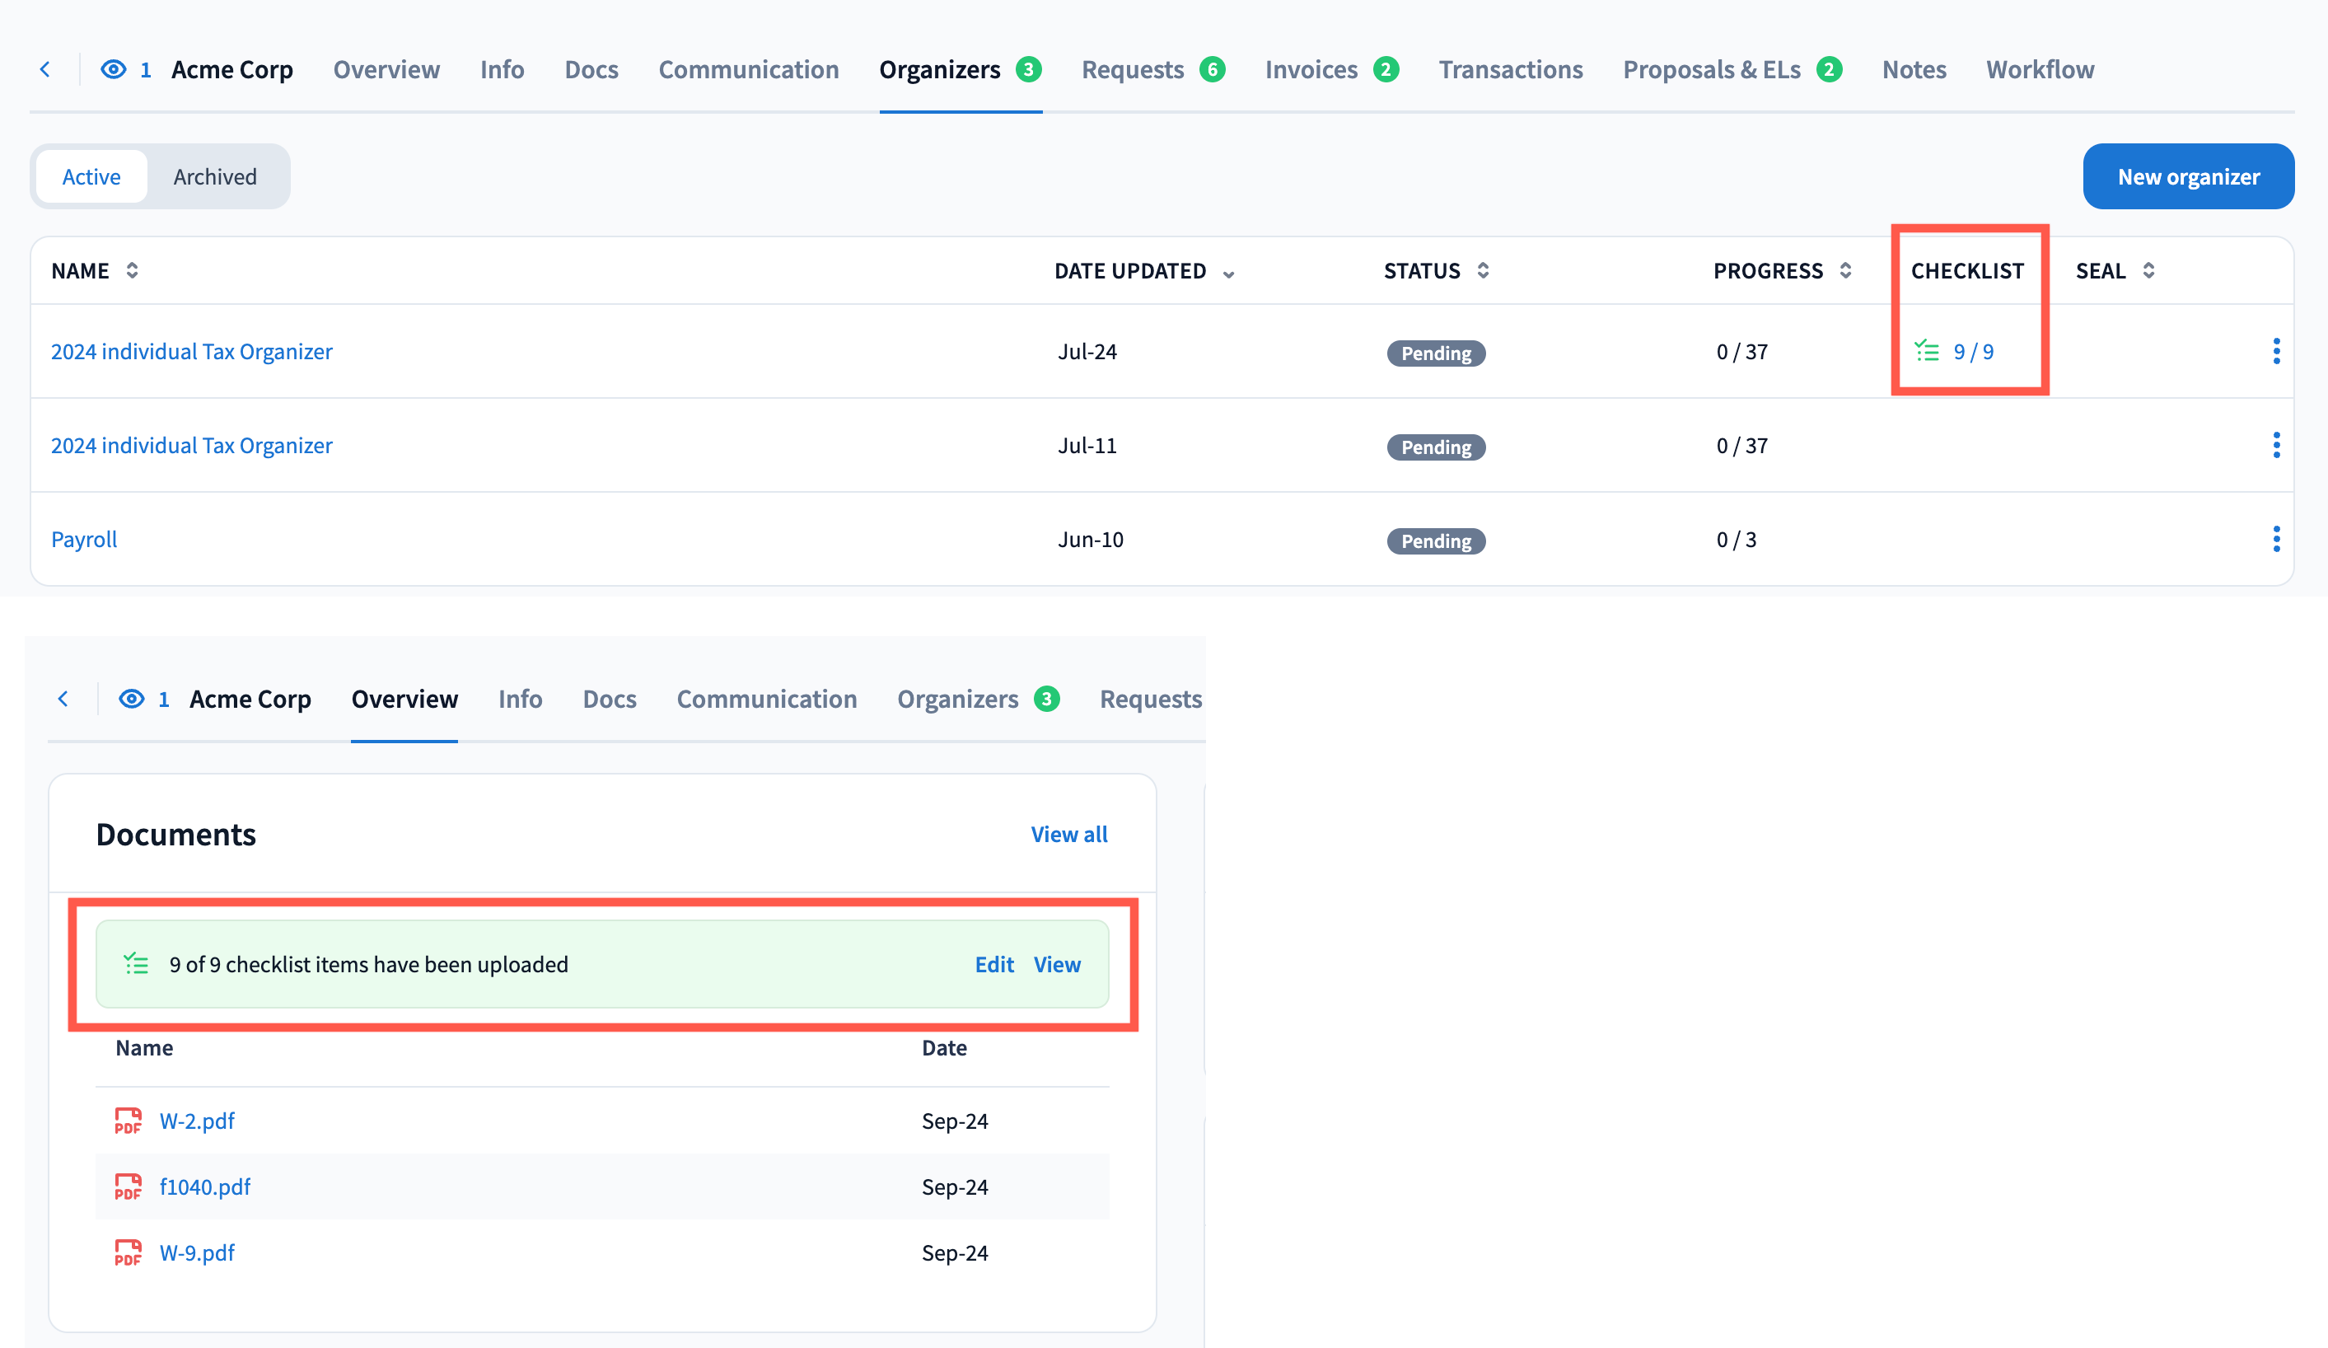The width and height of the screenshot is (2328, 1348).
Task: Click the back arrow beside Acme Corp in top header
Action: pos(44,69)
